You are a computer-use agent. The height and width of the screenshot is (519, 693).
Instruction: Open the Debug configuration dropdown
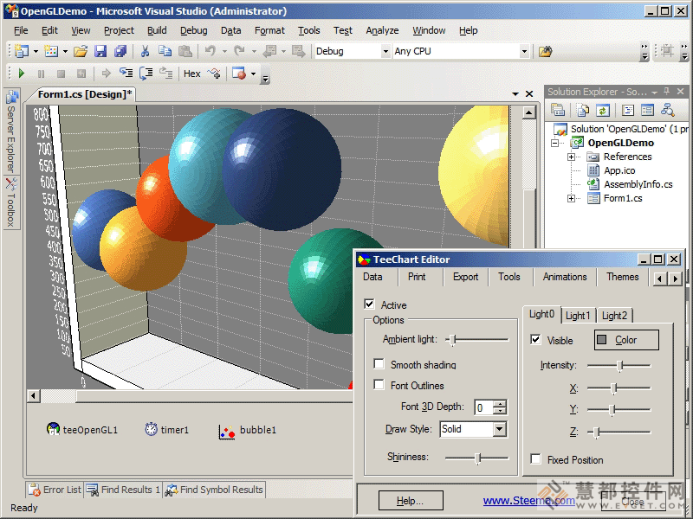(385, 51)
